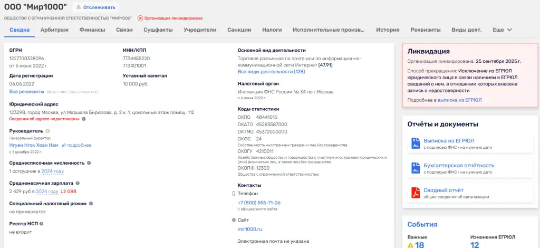This screenshot has width=540, height=248.
Task: Click the ОКОГУ code 4210011
Action: click(x=265, y=151)
